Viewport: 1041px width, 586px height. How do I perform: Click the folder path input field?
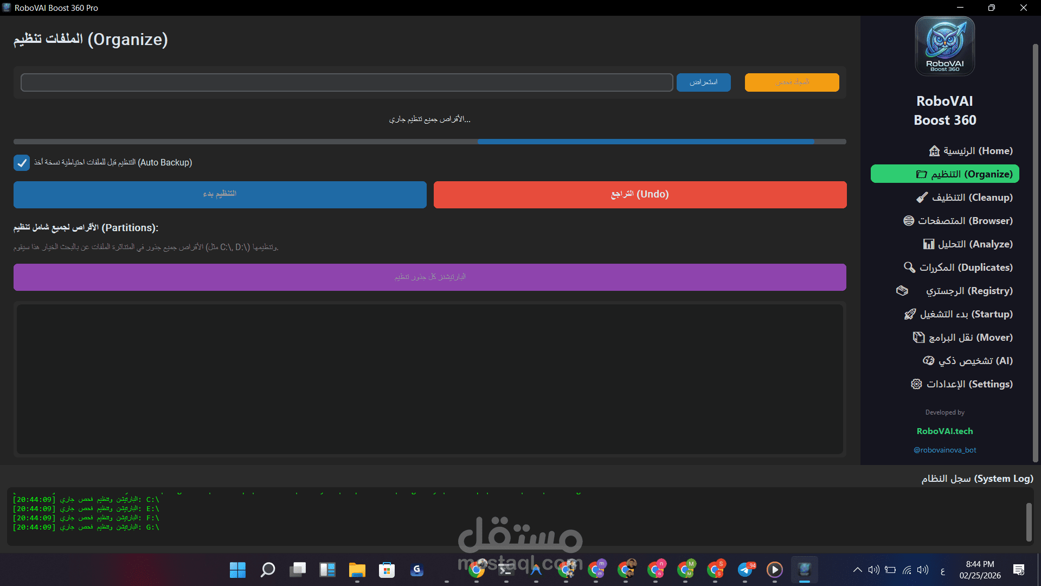click(347, 82)
